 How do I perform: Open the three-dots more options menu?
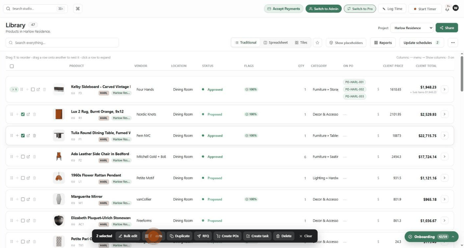453,43
